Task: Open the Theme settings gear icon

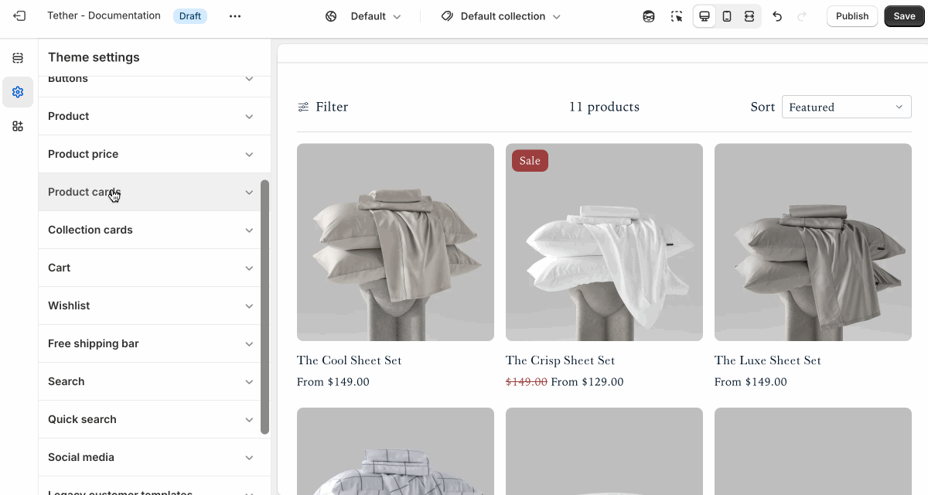Action: pos(18,92)
